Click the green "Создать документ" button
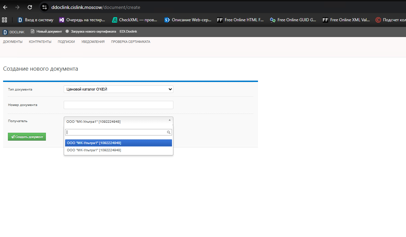406x237 pixels. [27, 137]
